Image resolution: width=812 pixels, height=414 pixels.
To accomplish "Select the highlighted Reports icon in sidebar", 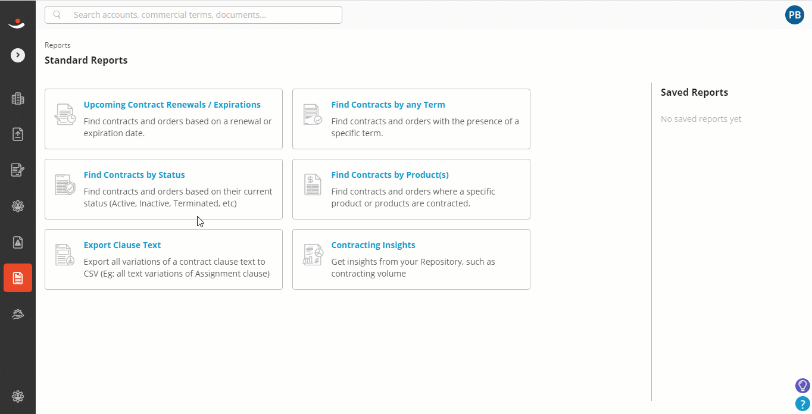I will tap(18, 278).
